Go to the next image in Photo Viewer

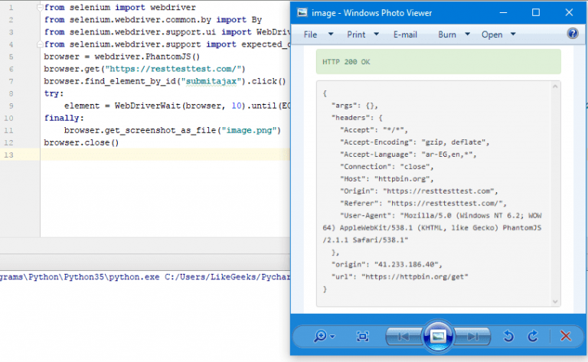point(472,336)
